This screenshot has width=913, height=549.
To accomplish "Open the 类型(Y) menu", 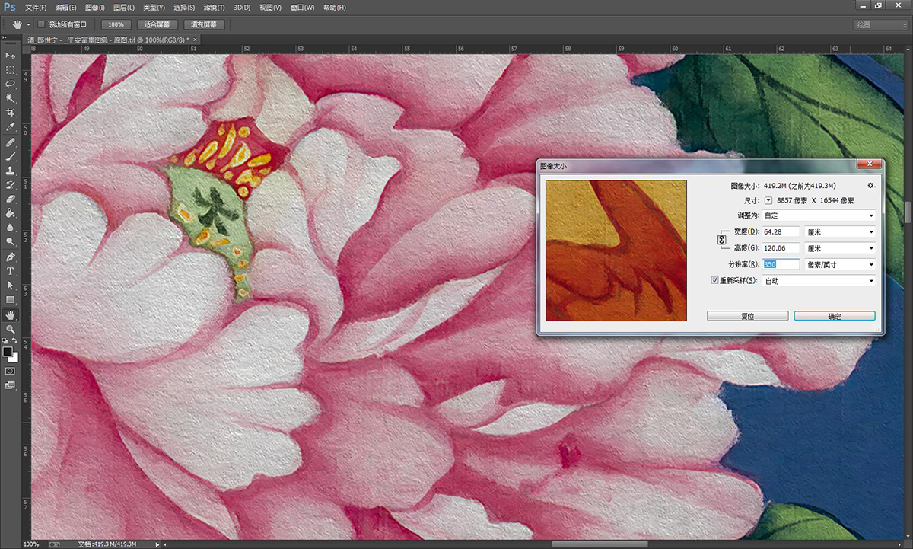I will coord(154,8).
